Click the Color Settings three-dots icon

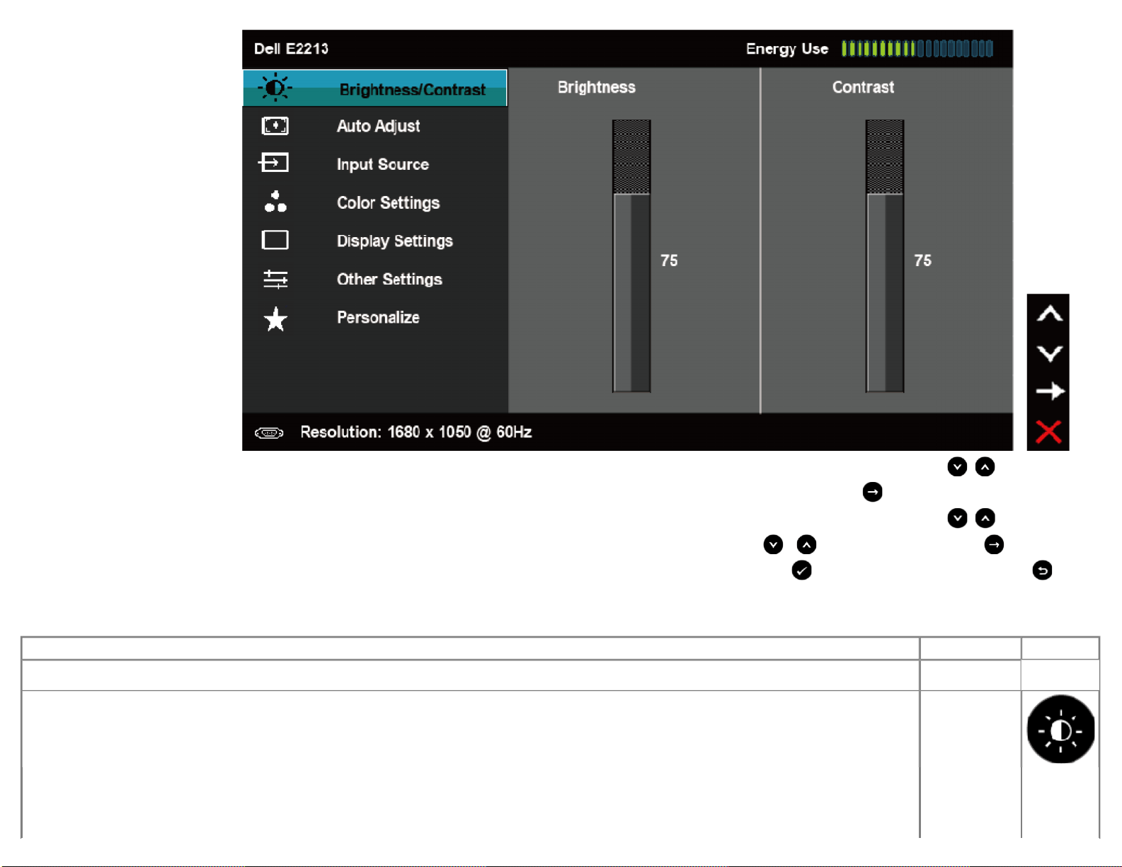[275, 202]
